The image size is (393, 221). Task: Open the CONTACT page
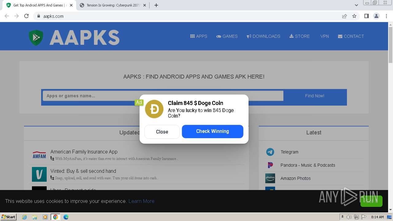click(x=351, y=36)
